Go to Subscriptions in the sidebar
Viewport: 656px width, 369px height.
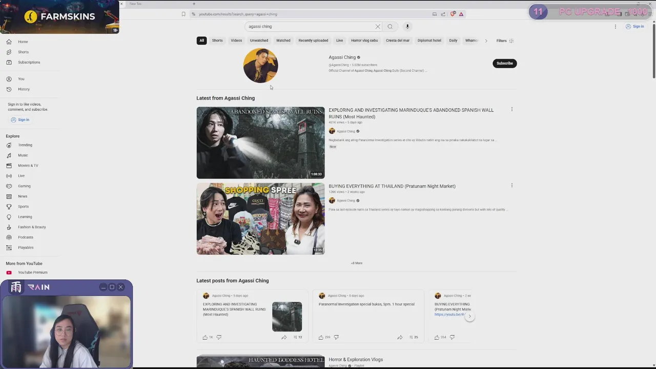(29, 63)
